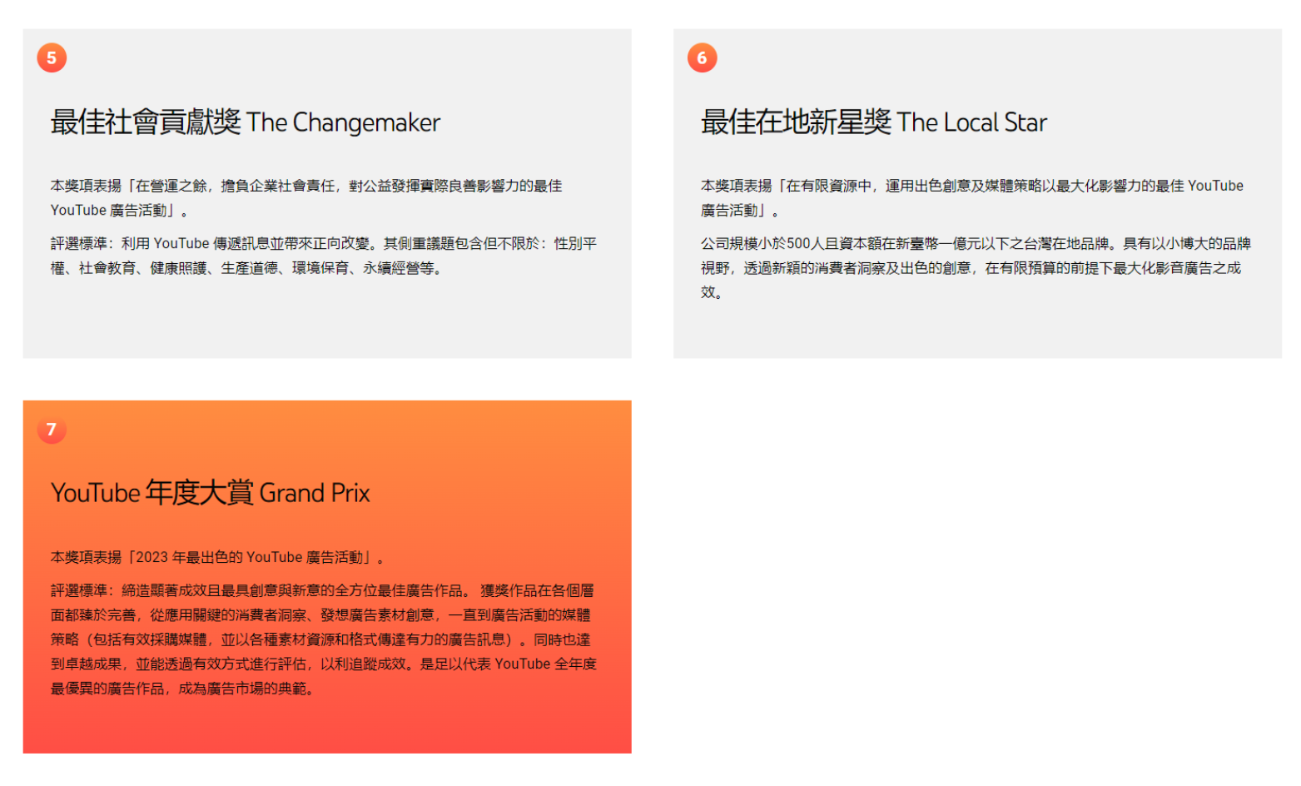Click the line ending 權、社會教育、健康照護、生產道德、環境保育、永續經營等。

point(246,268)
